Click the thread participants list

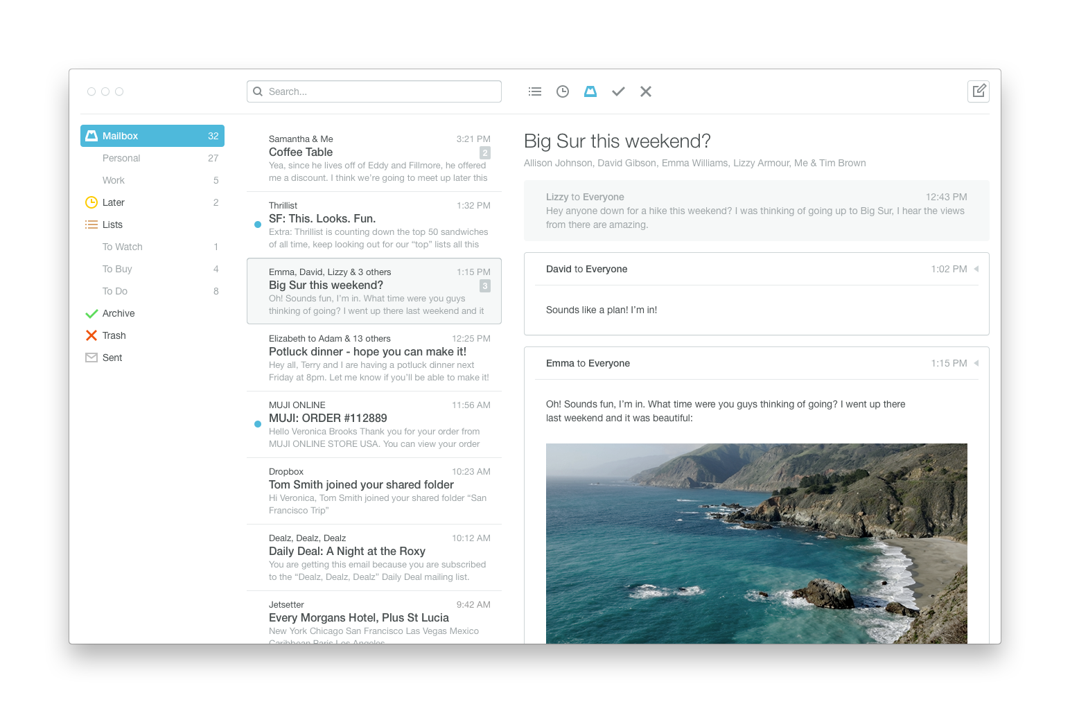(x=695, y=163)
